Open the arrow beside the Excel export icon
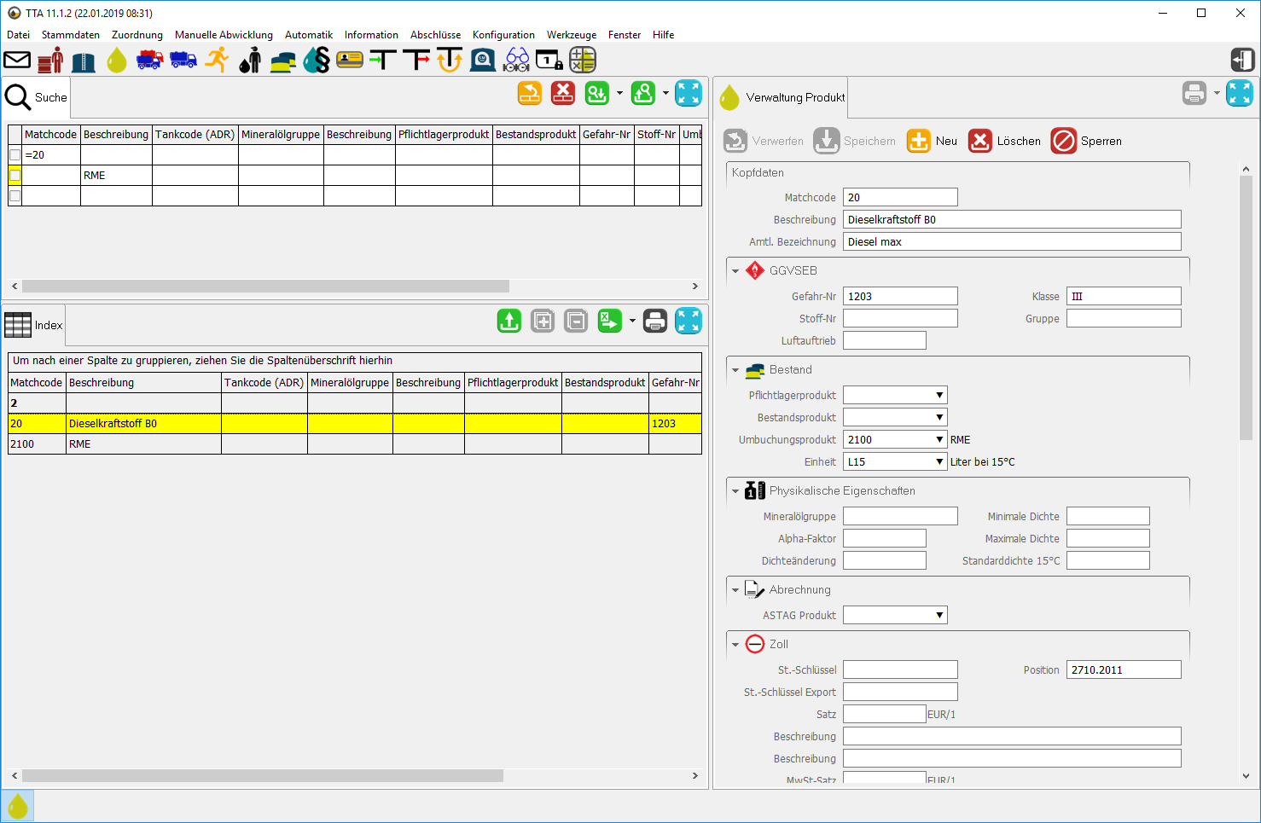Viewport: 1261px width, 823px height. click(632, 321)
